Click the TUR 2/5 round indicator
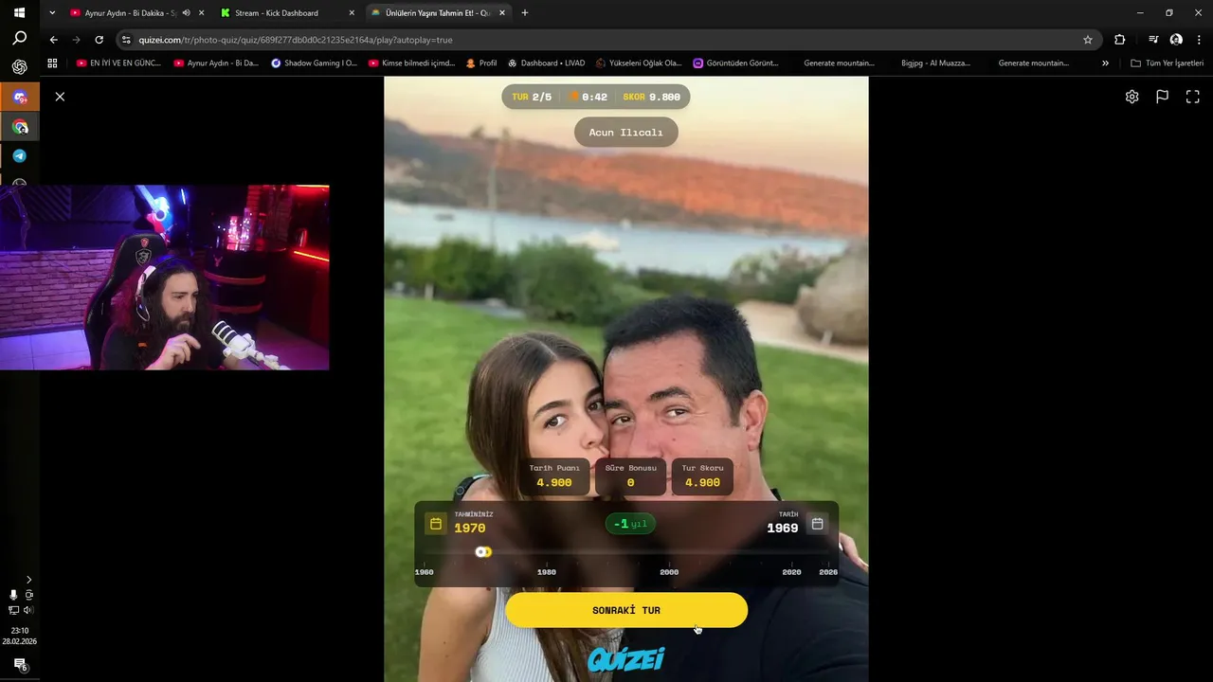Screen dimensions: 1213x682 (x=532, y=97)
